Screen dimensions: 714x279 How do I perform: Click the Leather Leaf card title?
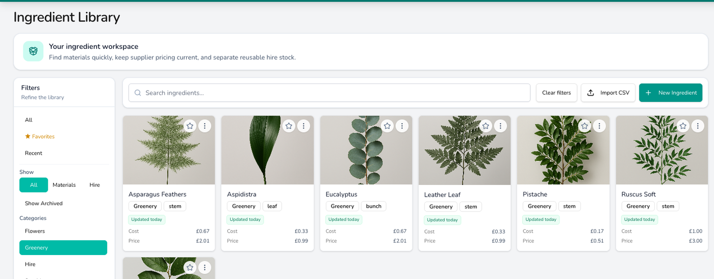[x=442, y=195]
